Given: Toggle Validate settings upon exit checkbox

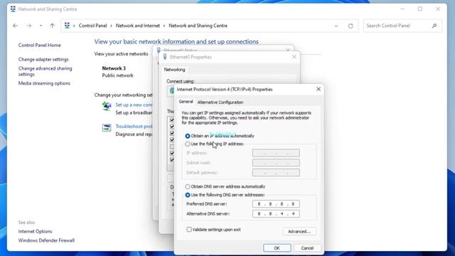Looking at the screenshot, I should point(189,230).
